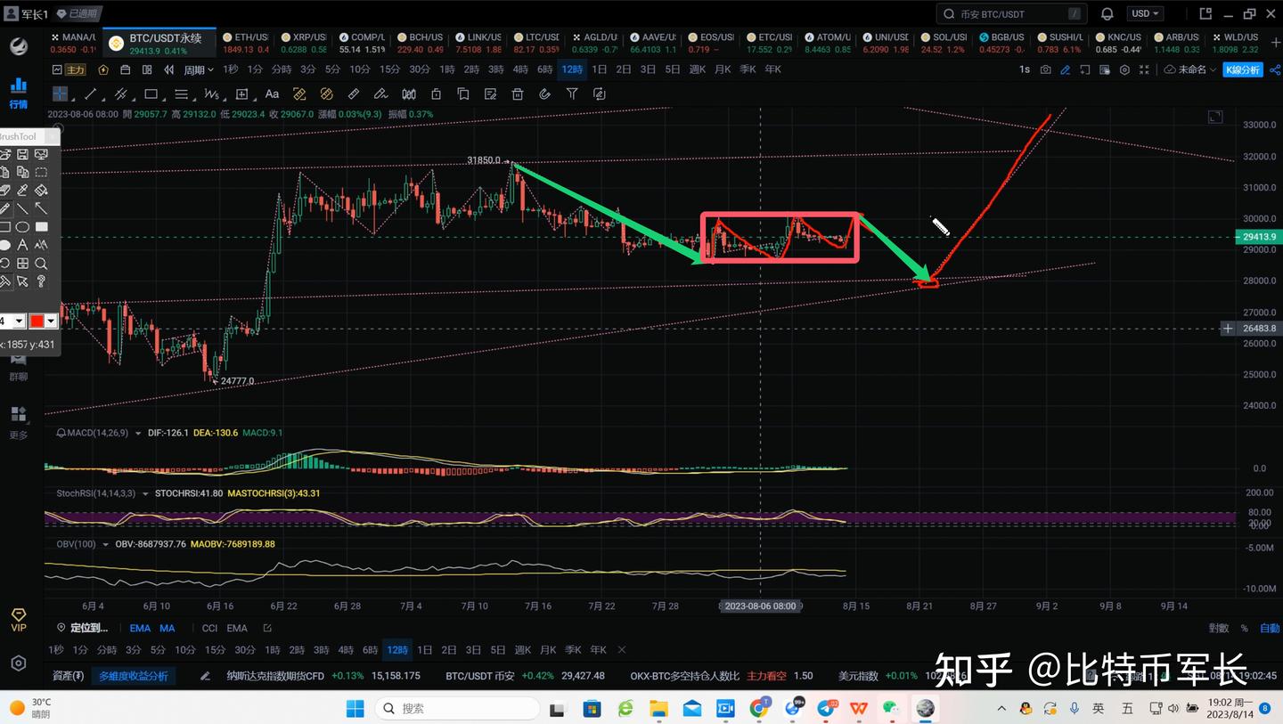
Task: Open chart settings via the gear icon
Action: 1124,69
